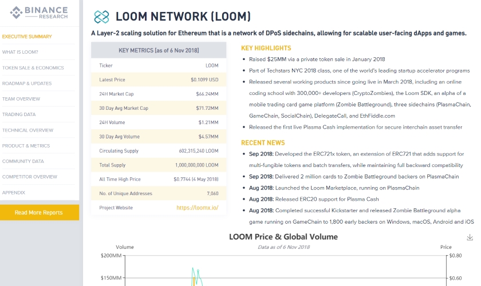Download the LOOM Price & Global Volume chart
Screen dimensions: 481x286
470,237
